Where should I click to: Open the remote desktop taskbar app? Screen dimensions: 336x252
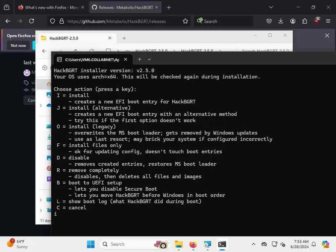click(207, 244)
